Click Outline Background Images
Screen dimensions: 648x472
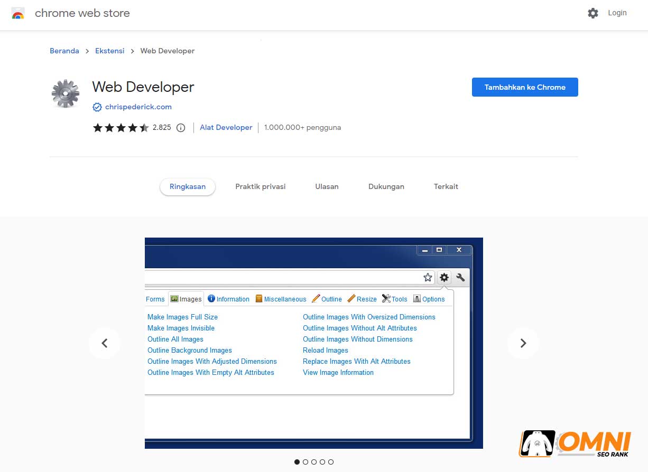coord(190,350)
